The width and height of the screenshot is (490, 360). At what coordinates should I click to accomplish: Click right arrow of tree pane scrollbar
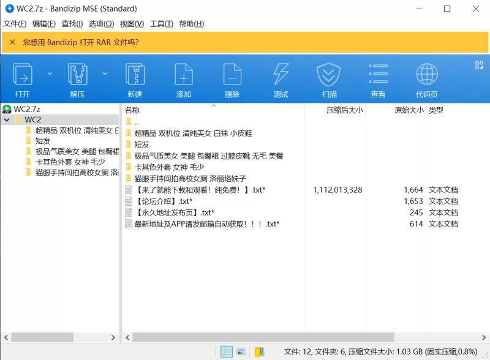tap(113, 337)
